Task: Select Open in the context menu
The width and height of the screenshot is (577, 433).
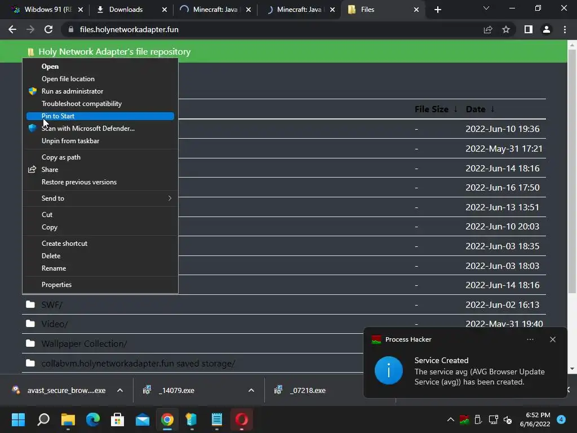Action: point(100,67)
